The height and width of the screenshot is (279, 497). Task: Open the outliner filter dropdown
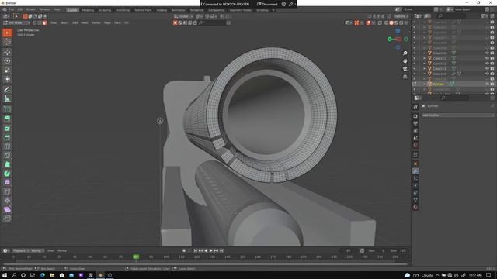485,15
